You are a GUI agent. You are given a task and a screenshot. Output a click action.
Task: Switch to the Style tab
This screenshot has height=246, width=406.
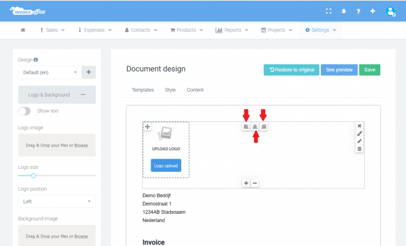(x=170, y=90)
